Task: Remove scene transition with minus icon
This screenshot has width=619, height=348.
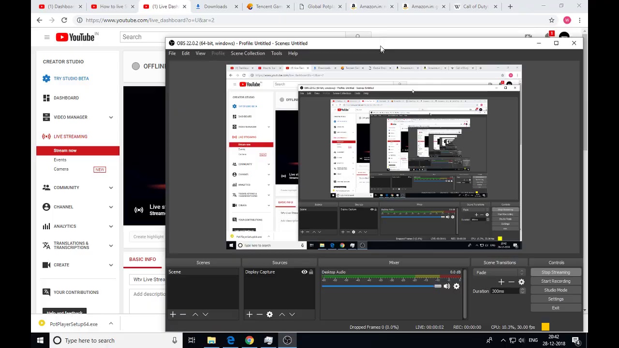Action: pos(511,282)
